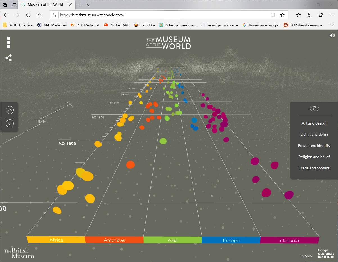Filter by Art and design
338x262 pixels.
314,123
